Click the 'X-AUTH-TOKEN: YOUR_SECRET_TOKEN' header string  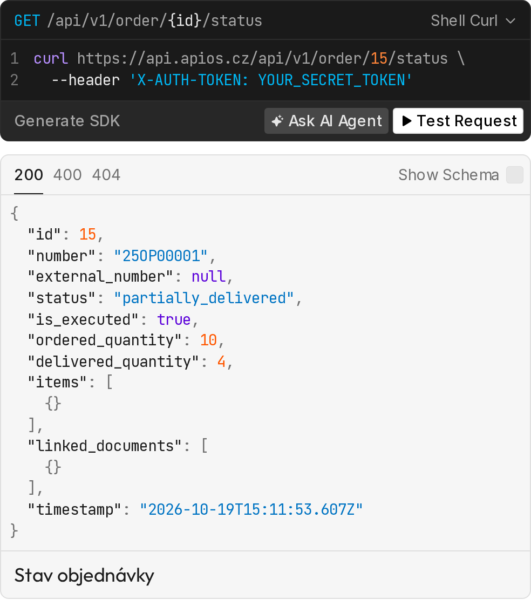[270, 80]
